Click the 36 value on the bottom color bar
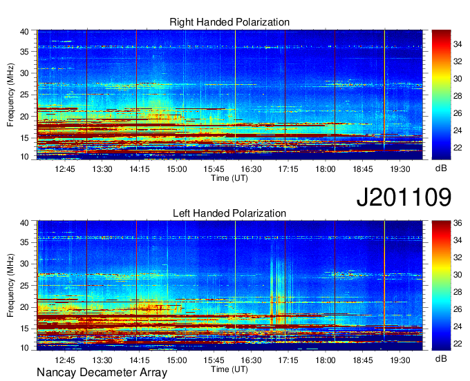 [458, 223]
